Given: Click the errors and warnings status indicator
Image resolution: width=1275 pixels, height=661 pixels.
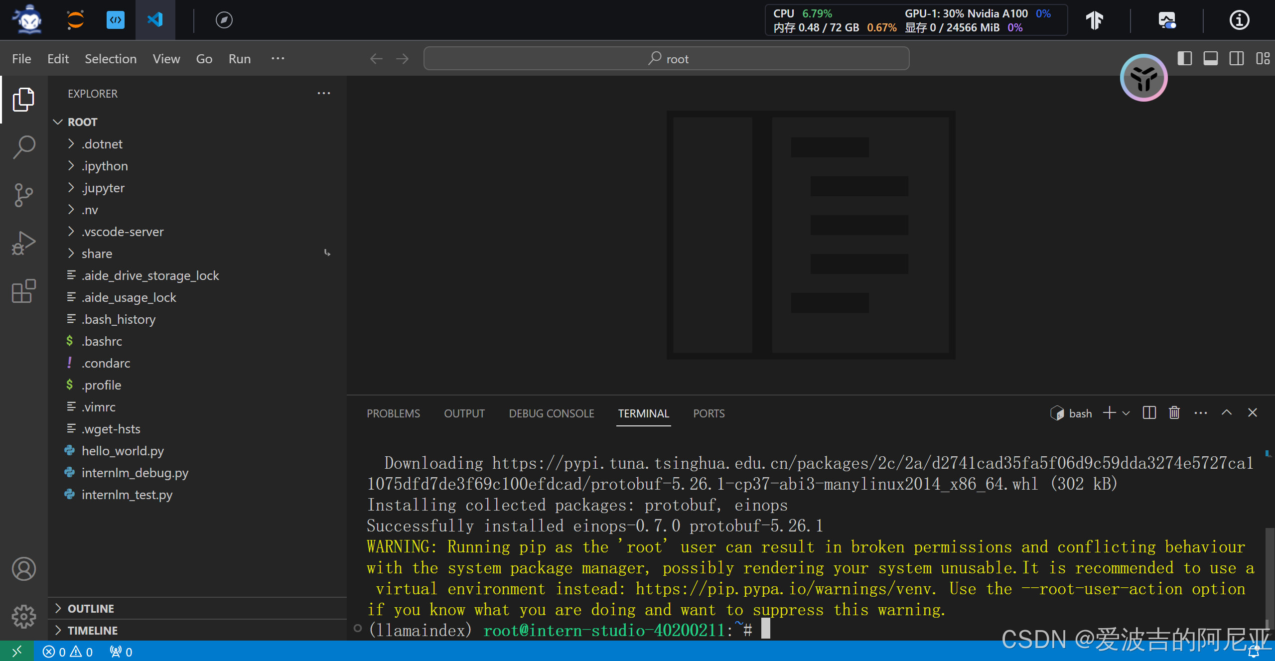Looking at the screenshot, I should [68, 652].
